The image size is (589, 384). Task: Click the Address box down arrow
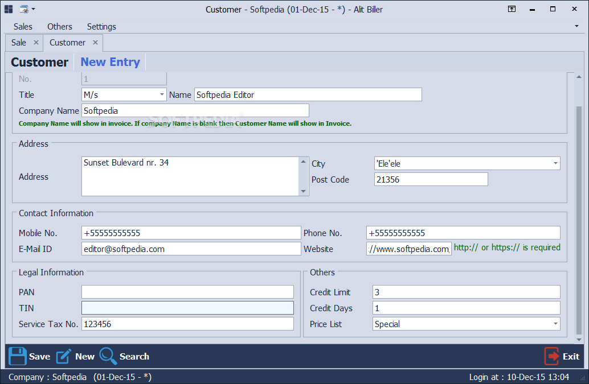pyautogui.click(x=304, y=192)
